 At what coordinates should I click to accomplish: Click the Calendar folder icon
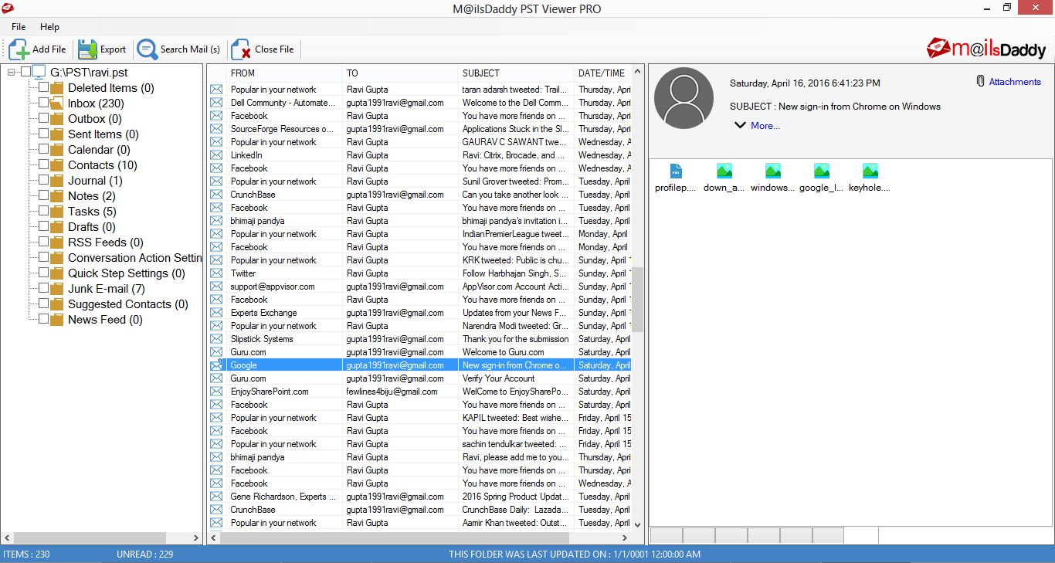57,150
